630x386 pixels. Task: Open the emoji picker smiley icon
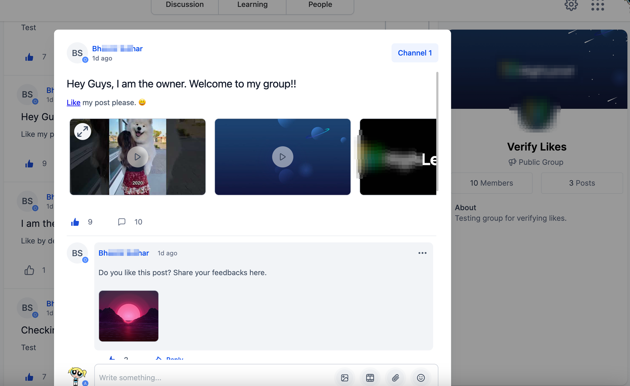(x=421, y=378)
